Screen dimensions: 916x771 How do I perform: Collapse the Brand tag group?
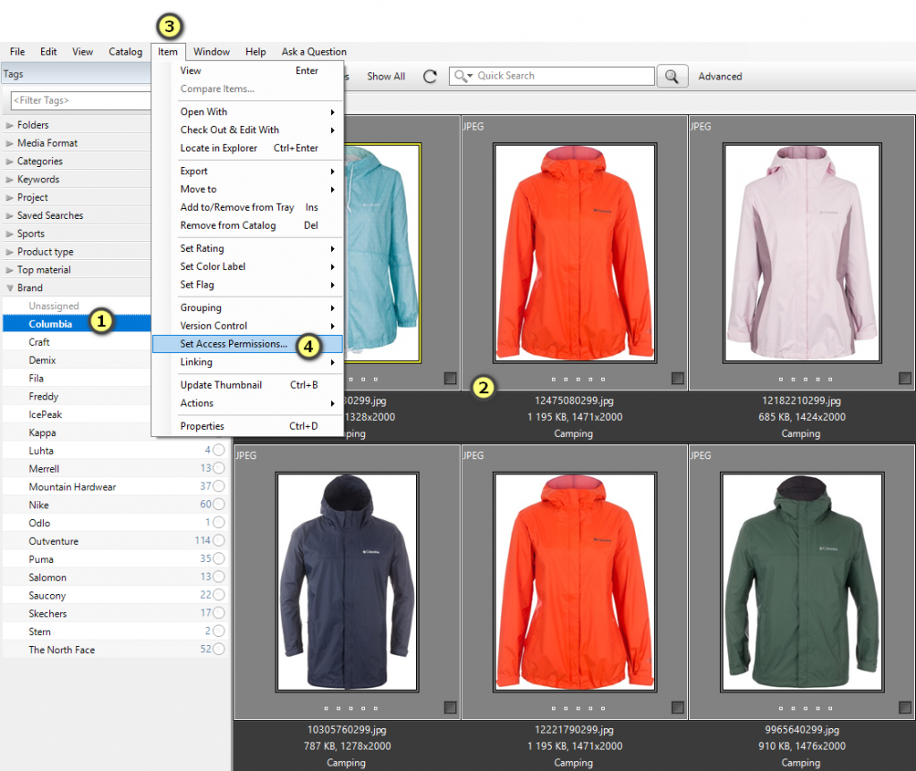pyautogui.click(x=11, y=289)
